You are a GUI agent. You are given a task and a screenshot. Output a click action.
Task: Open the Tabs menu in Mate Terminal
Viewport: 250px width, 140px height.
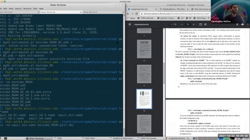point(35,9)
